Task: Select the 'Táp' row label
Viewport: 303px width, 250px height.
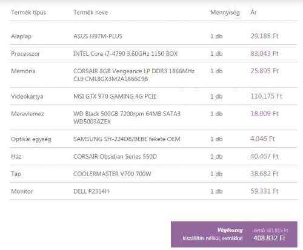Action: point(16,174)
